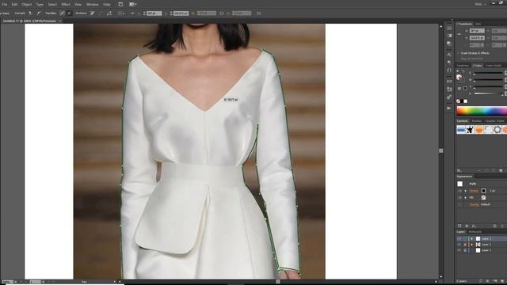Show handles for multiple selected anchor points
Screen dimensions: 507x285
coord(62,13)
